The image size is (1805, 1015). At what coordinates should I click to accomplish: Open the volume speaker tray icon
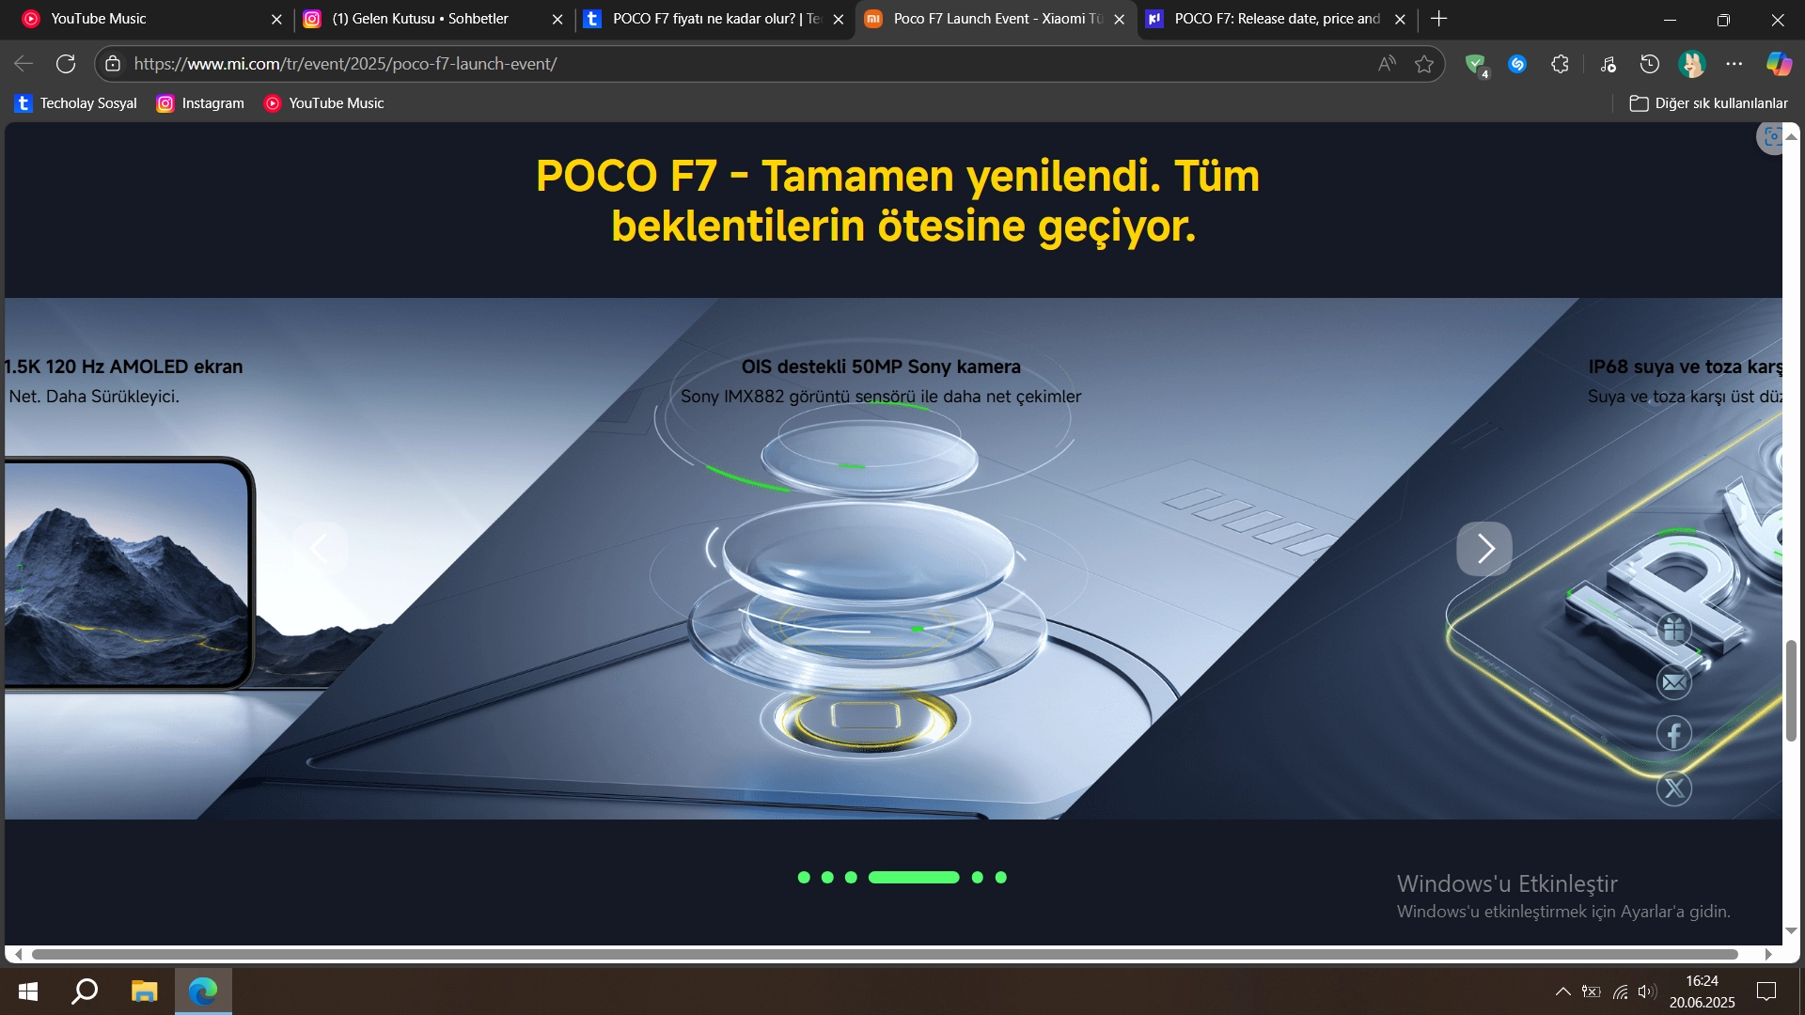pos(1647,992)
